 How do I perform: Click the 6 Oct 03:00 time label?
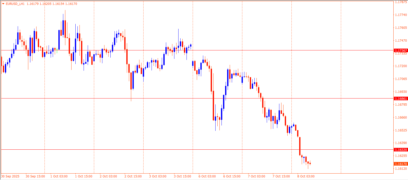pos(207,176)
